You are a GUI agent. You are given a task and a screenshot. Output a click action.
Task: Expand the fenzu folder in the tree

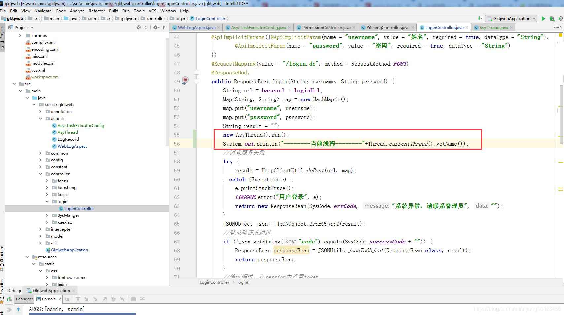pos(47,181)
